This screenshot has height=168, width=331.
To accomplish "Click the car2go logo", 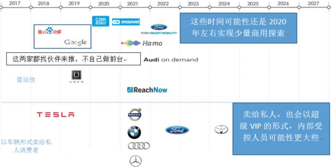I will 101,21.
